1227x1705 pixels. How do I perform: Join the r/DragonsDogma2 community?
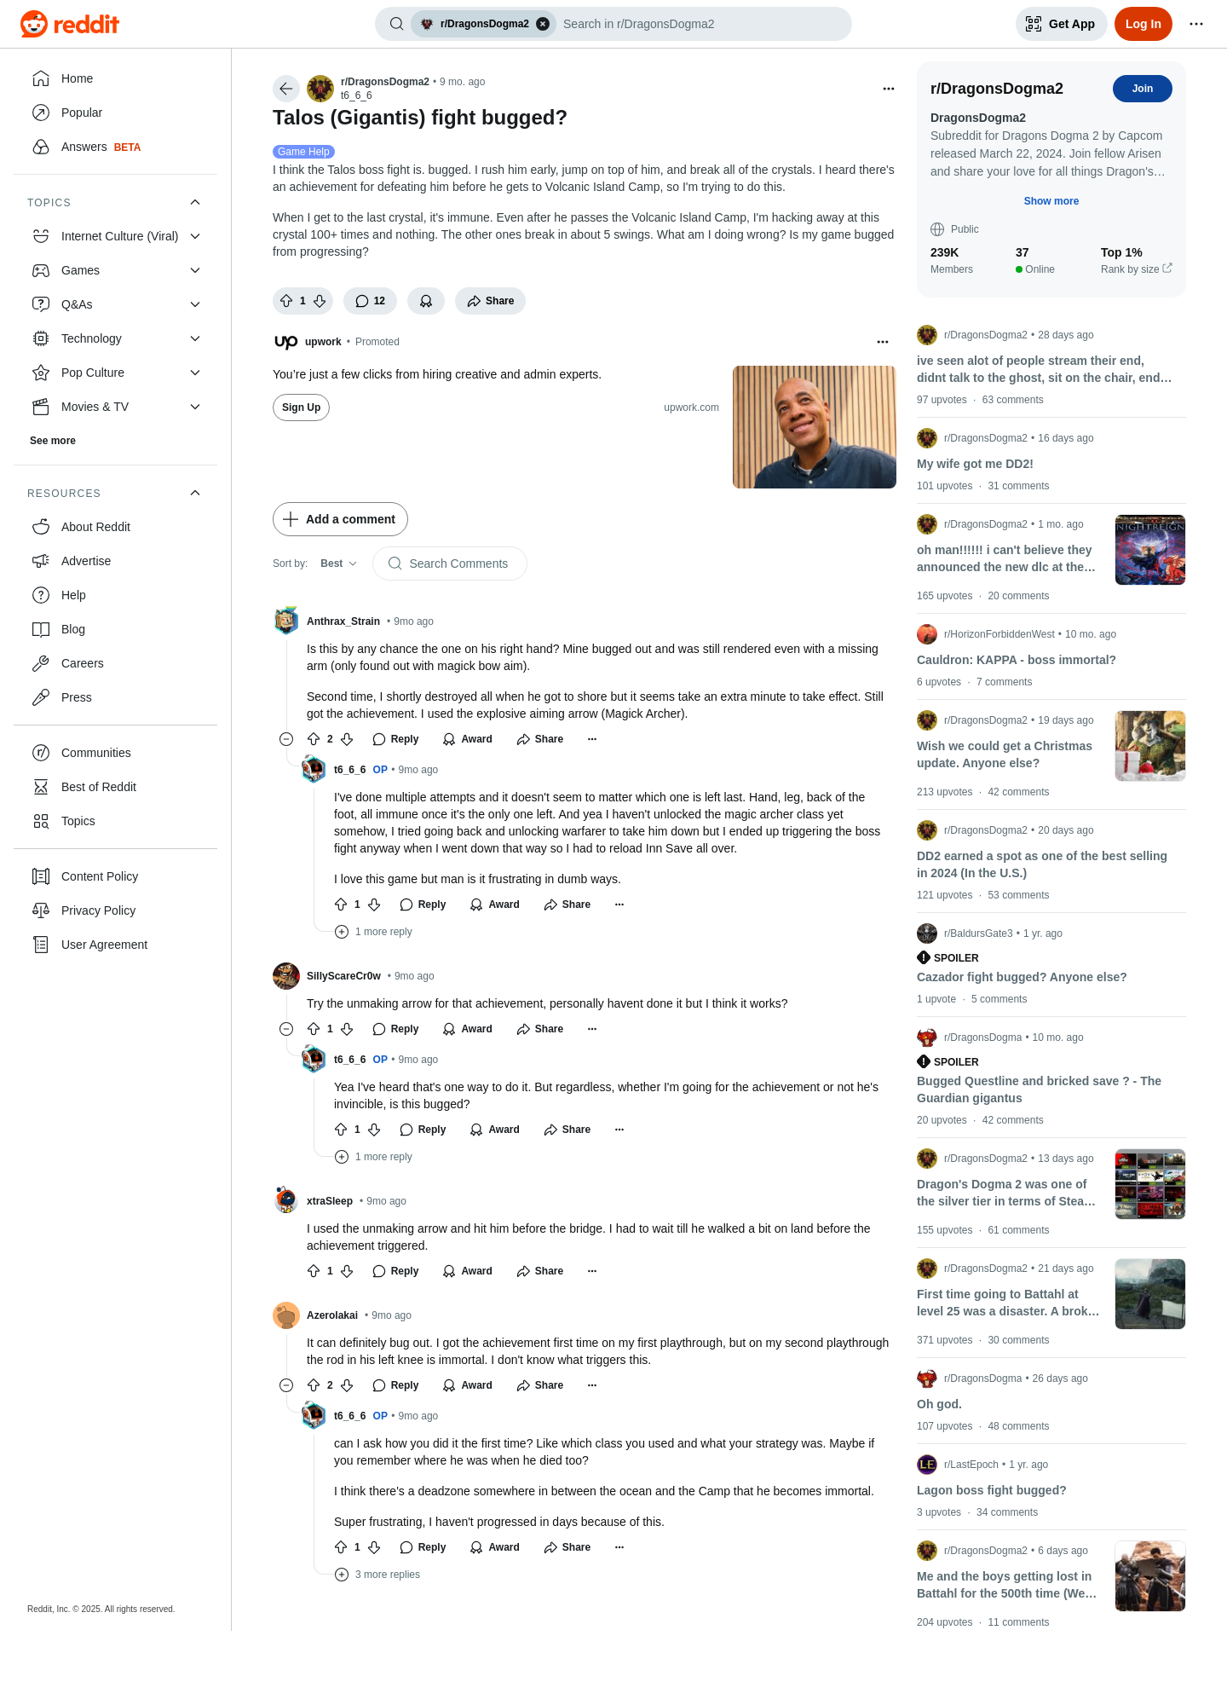(x=1142, y=89)
